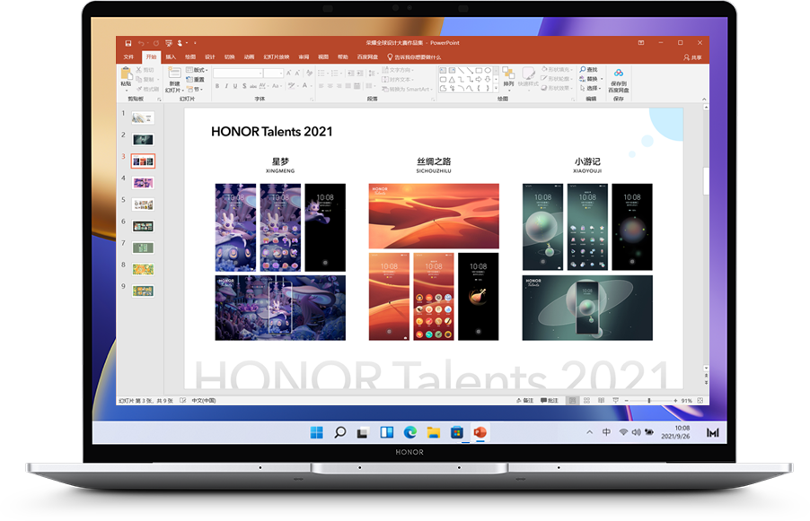Save to Baidu Netdisk cloud icon

point(619,80)
